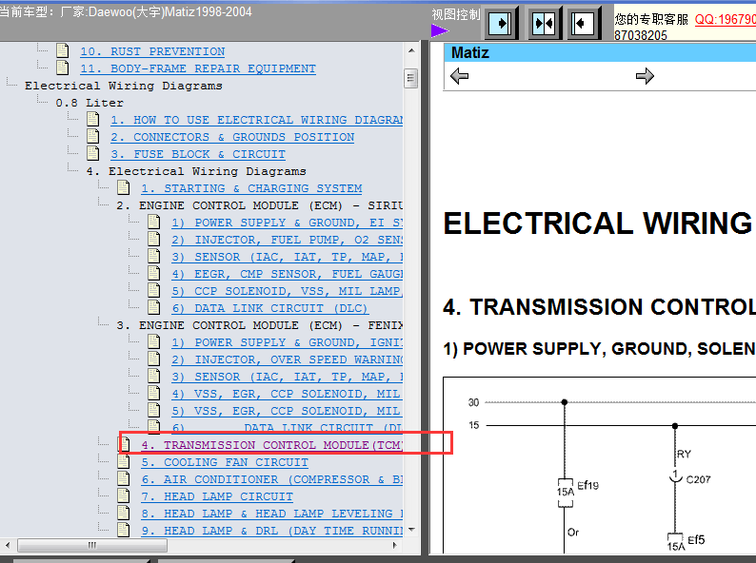Click page icon beside FUSE BLOCK & CIRCUIT
This screenshot has width=756, height=563.
[92, 153]
